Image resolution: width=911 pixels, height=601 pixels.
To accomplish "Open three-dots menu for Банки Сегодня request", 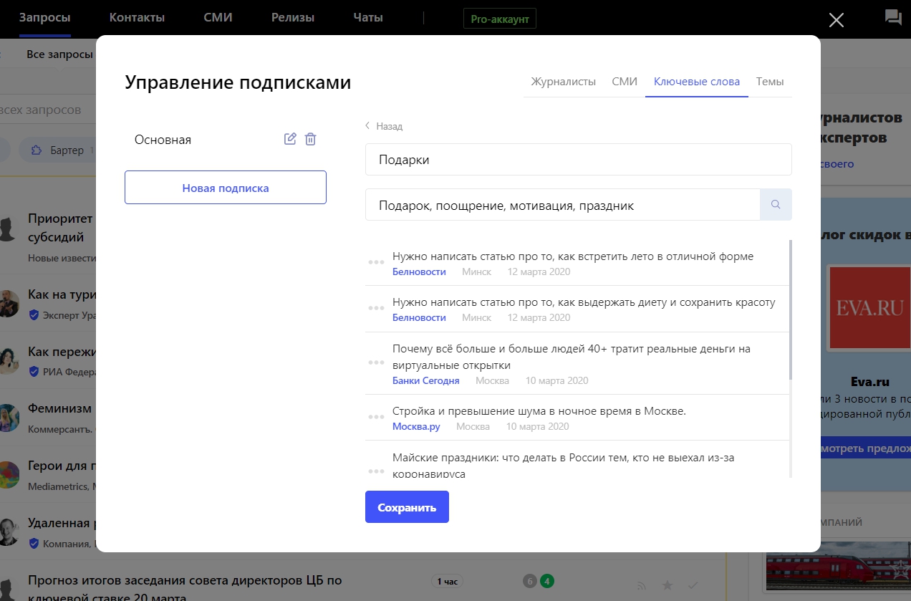I will [x=376, y=362].
